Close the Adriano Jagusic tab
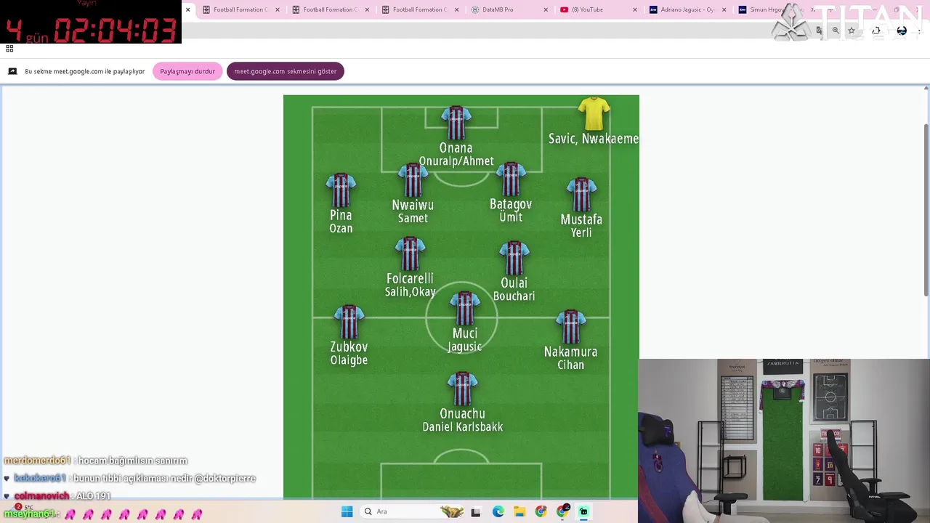This screenshot has height=523, width=930. pos(724,9)
